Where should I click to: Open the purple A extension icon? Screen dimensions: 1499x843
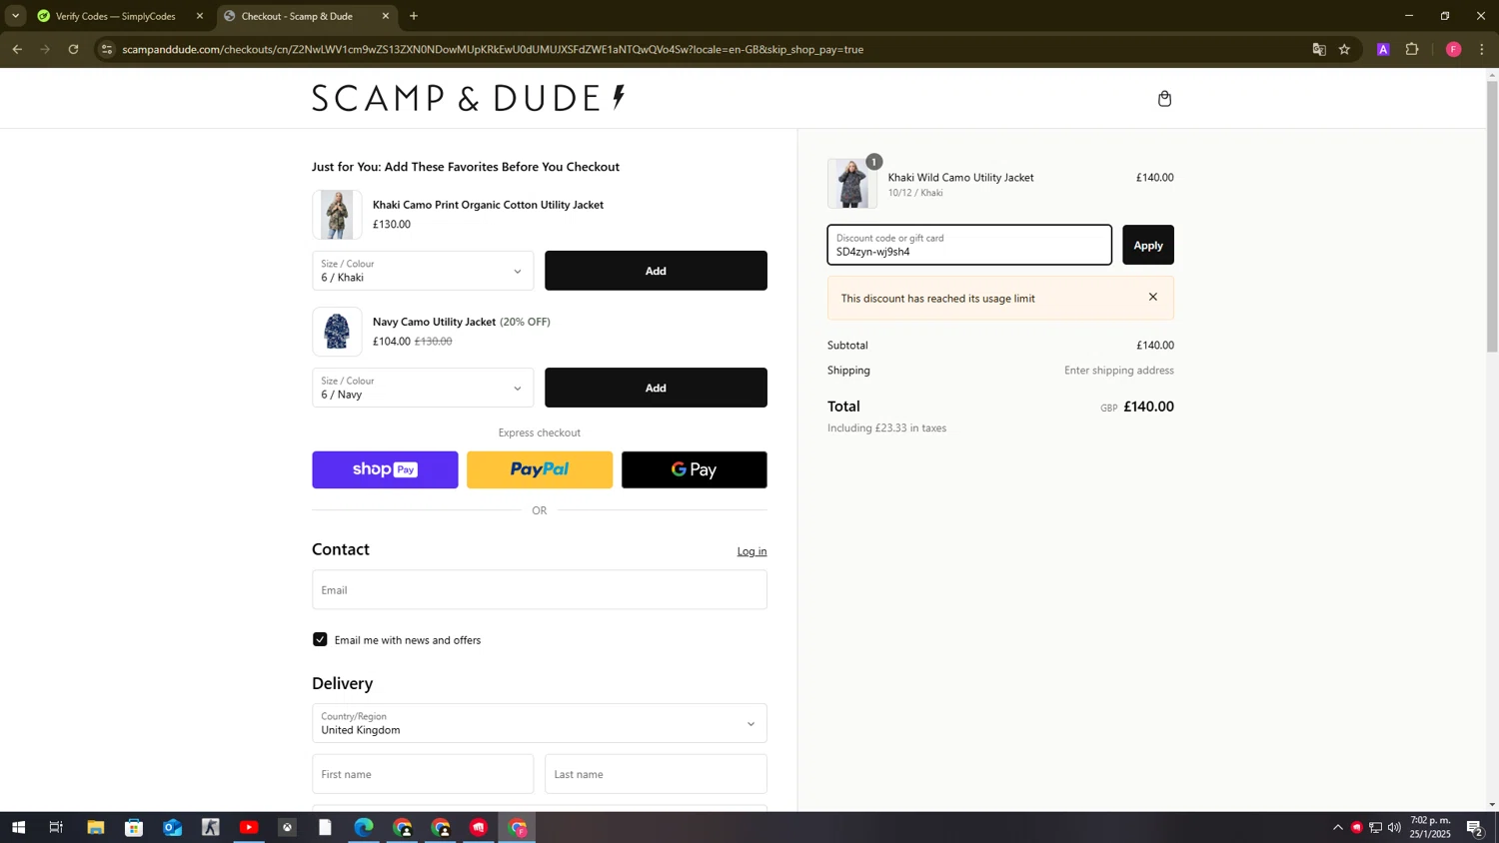[1383, 49]
